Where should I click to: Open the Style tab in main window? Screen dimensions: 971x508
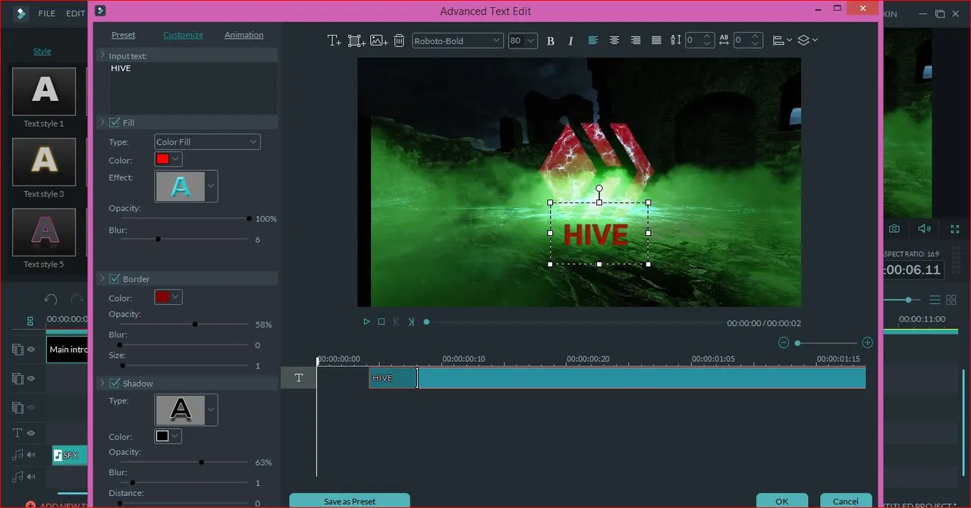[x=42, y=52]
